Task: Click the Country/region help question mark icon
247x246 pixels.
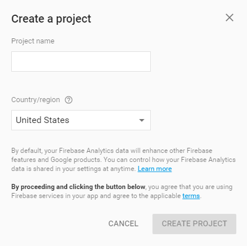Action: tap(69, 100)
